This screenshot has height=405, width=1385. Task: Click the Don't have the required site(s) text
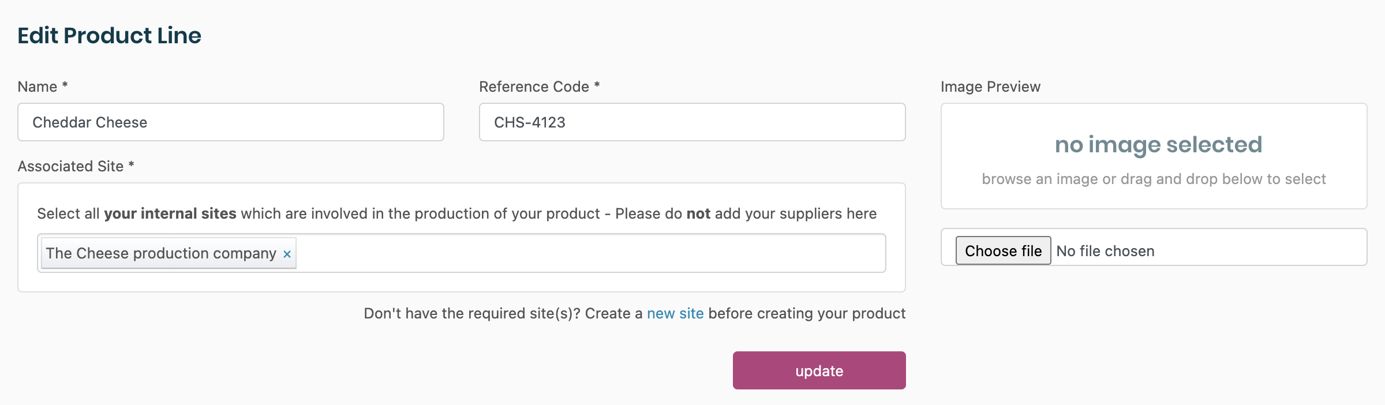point(502,313)
